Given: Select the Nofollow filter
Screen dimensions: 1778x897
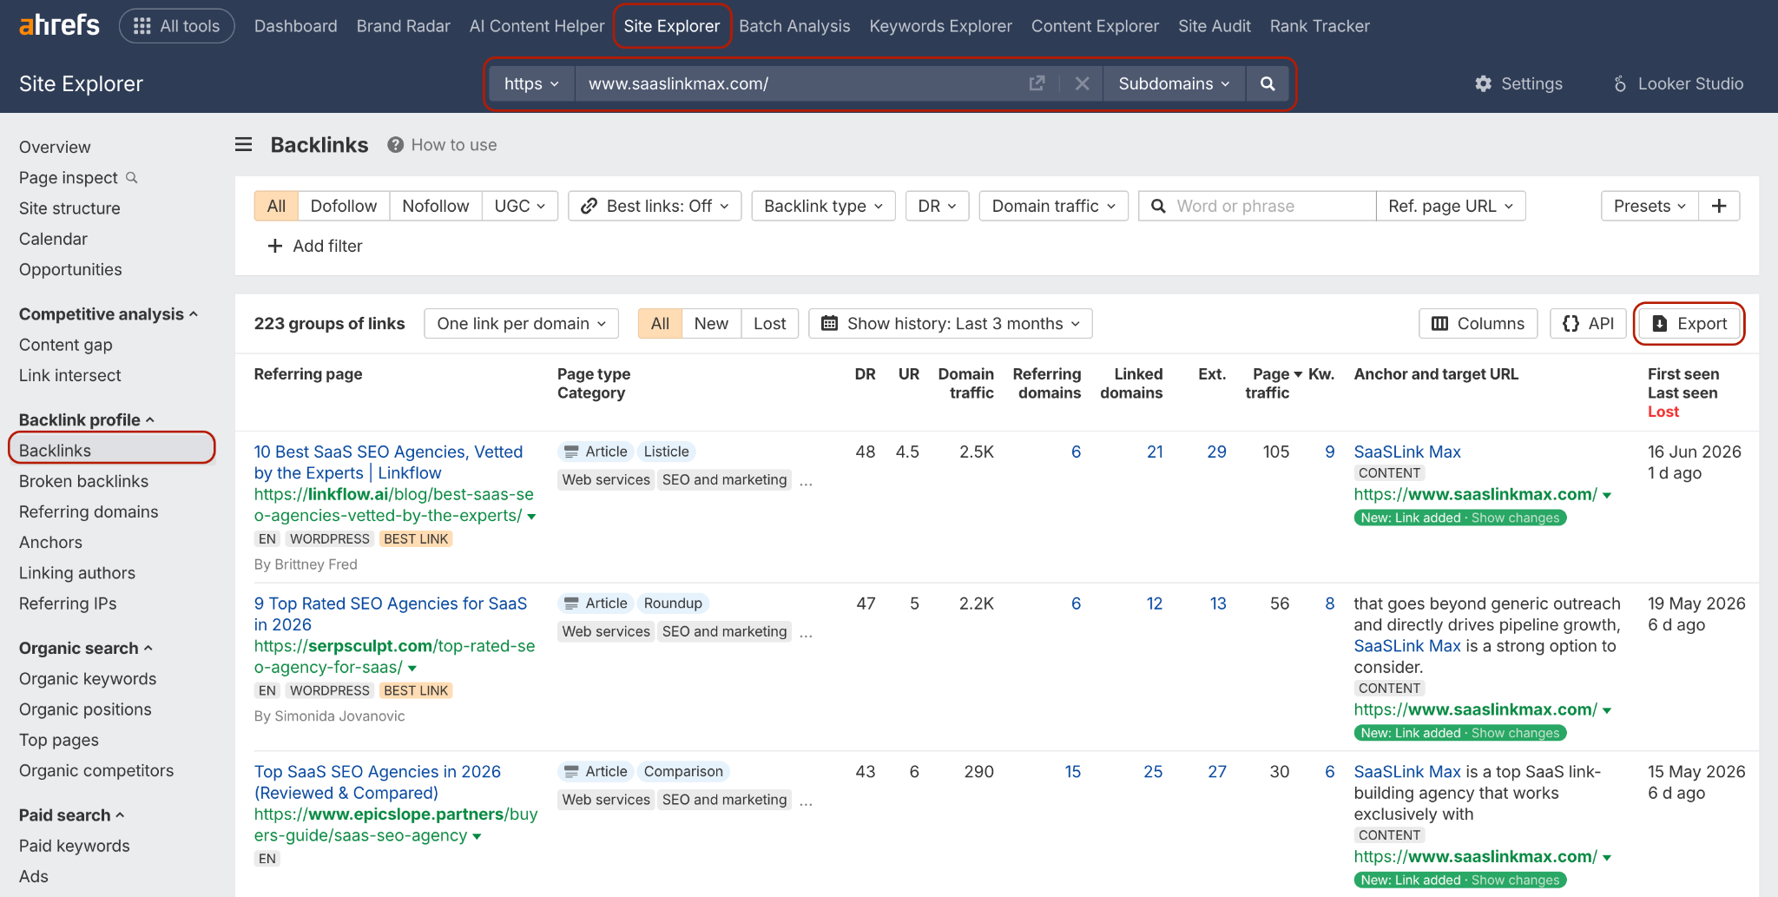Looking at the screenshot, I should point(436,206).
